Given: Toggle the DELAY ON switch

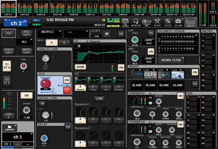Looking at the screenshot, I should [x=68, y=126].
